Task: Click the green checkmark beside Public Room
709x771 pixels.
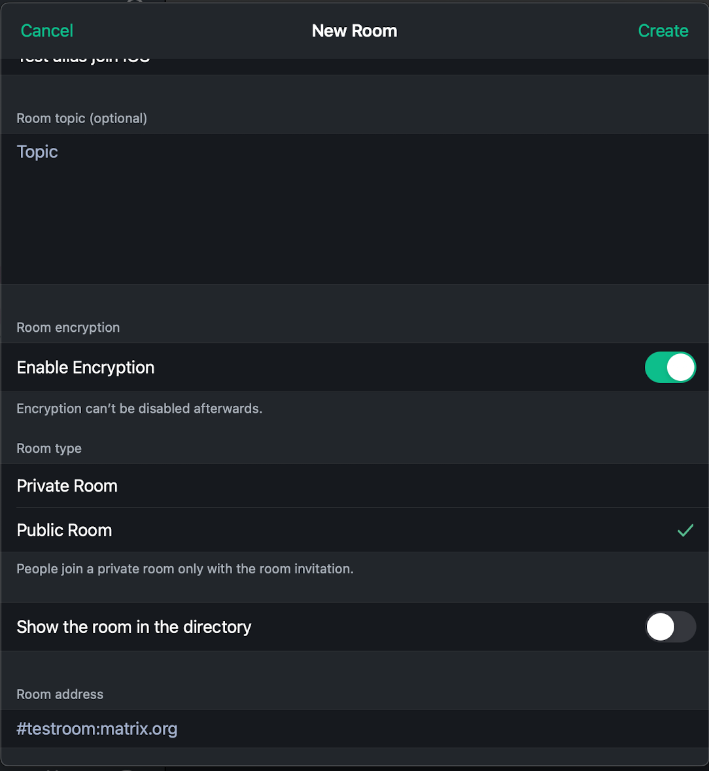Action: click(685, 530)
